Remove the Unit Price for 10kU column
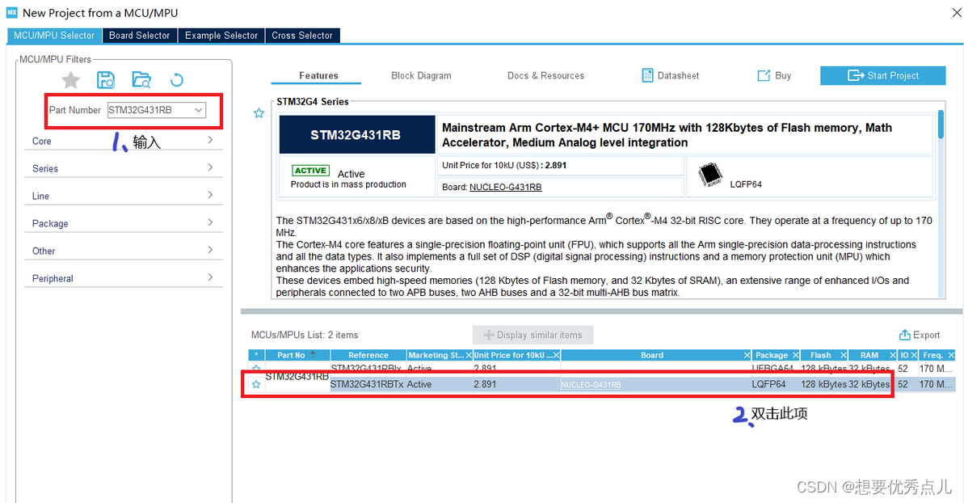Viewport: 964px width, 503px height. point(556,356)
